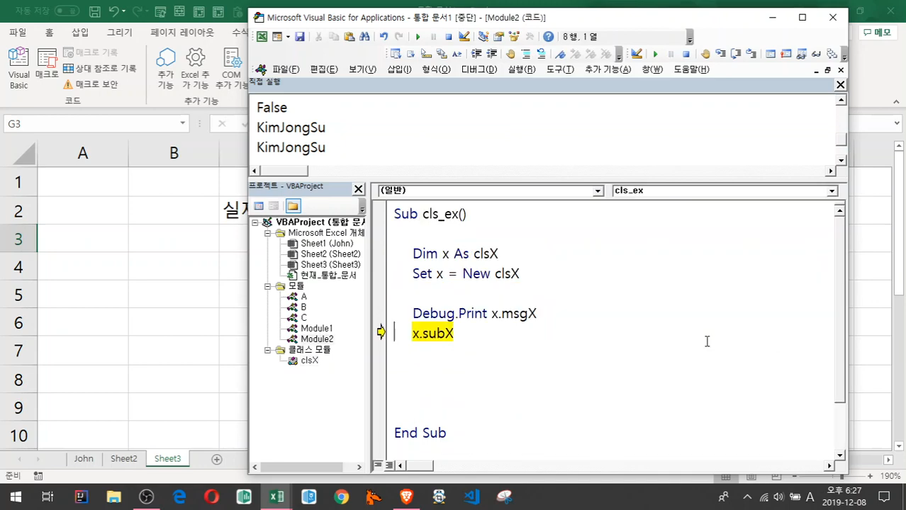Open Visual Studio Code from the taskbar
Screen dimensions: 906x510
click(x=471, y=497)
